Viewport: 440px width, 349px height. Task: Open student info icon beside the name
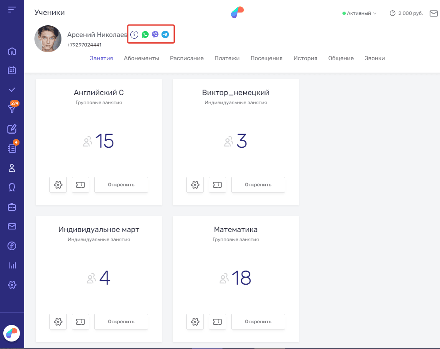(134, 34)
